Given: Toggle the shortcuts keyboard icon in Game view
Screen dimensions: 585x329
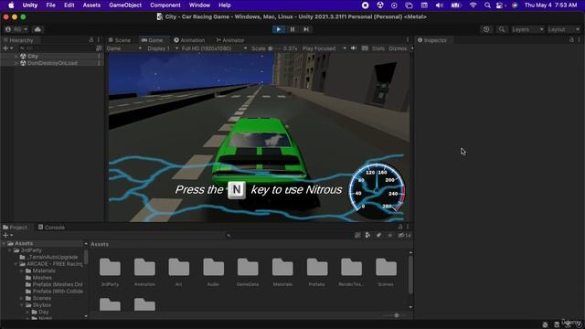Looking at the screenshot, I should point(365,48).
